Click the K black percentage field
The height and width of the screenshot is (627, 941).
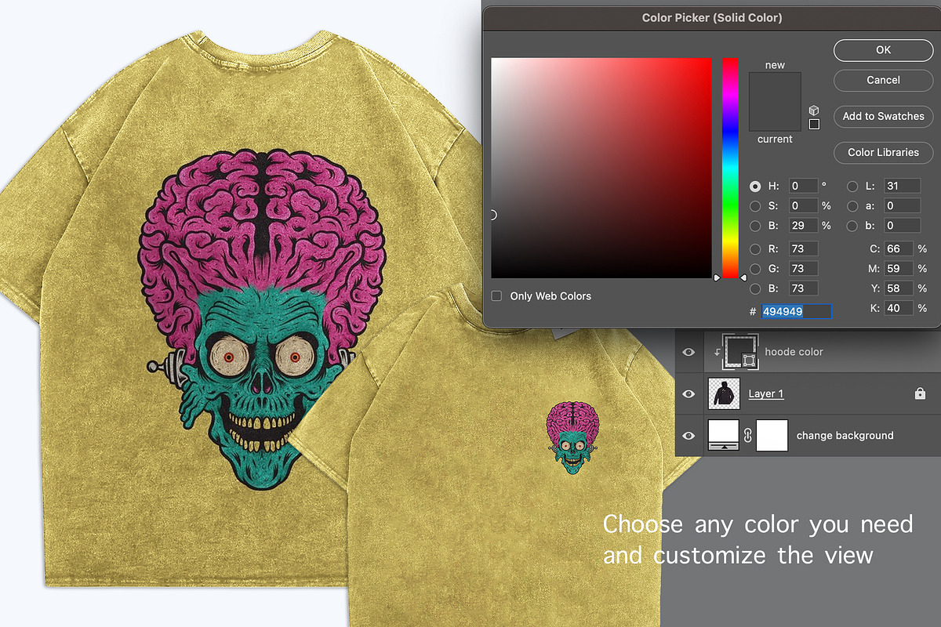click(899, 308)
